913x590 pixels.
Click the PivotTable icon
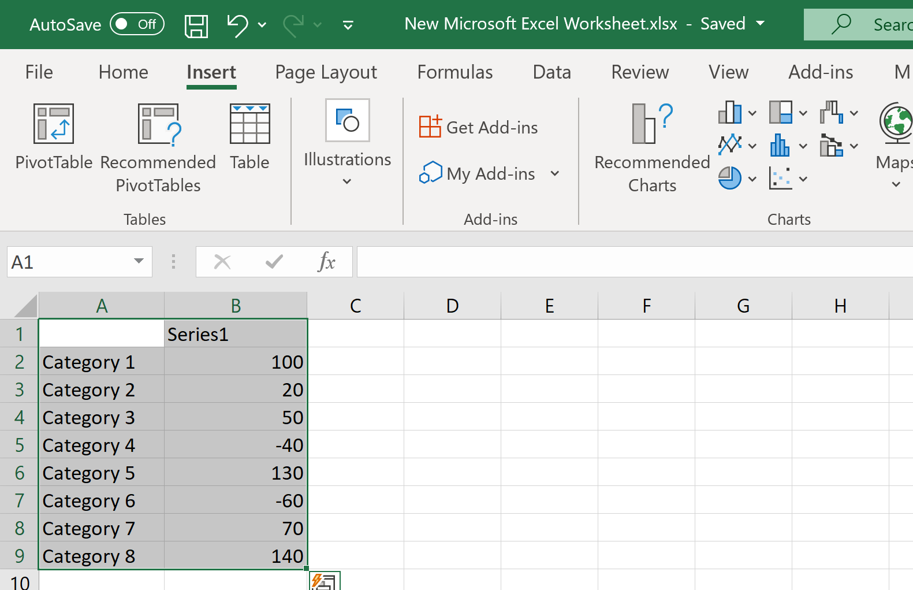point(54,124)
